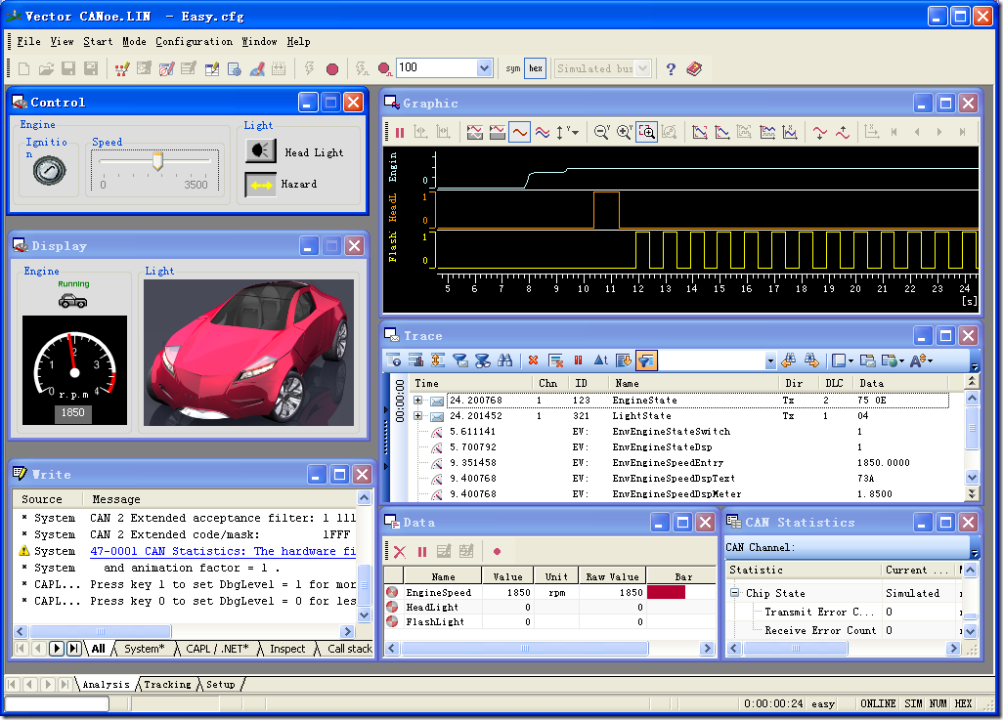This screenshot has height=720, width=1003.
Task: Click the red X delete icon in Trace toolbar
Action: pyautogui.click(x=533, y=360)
